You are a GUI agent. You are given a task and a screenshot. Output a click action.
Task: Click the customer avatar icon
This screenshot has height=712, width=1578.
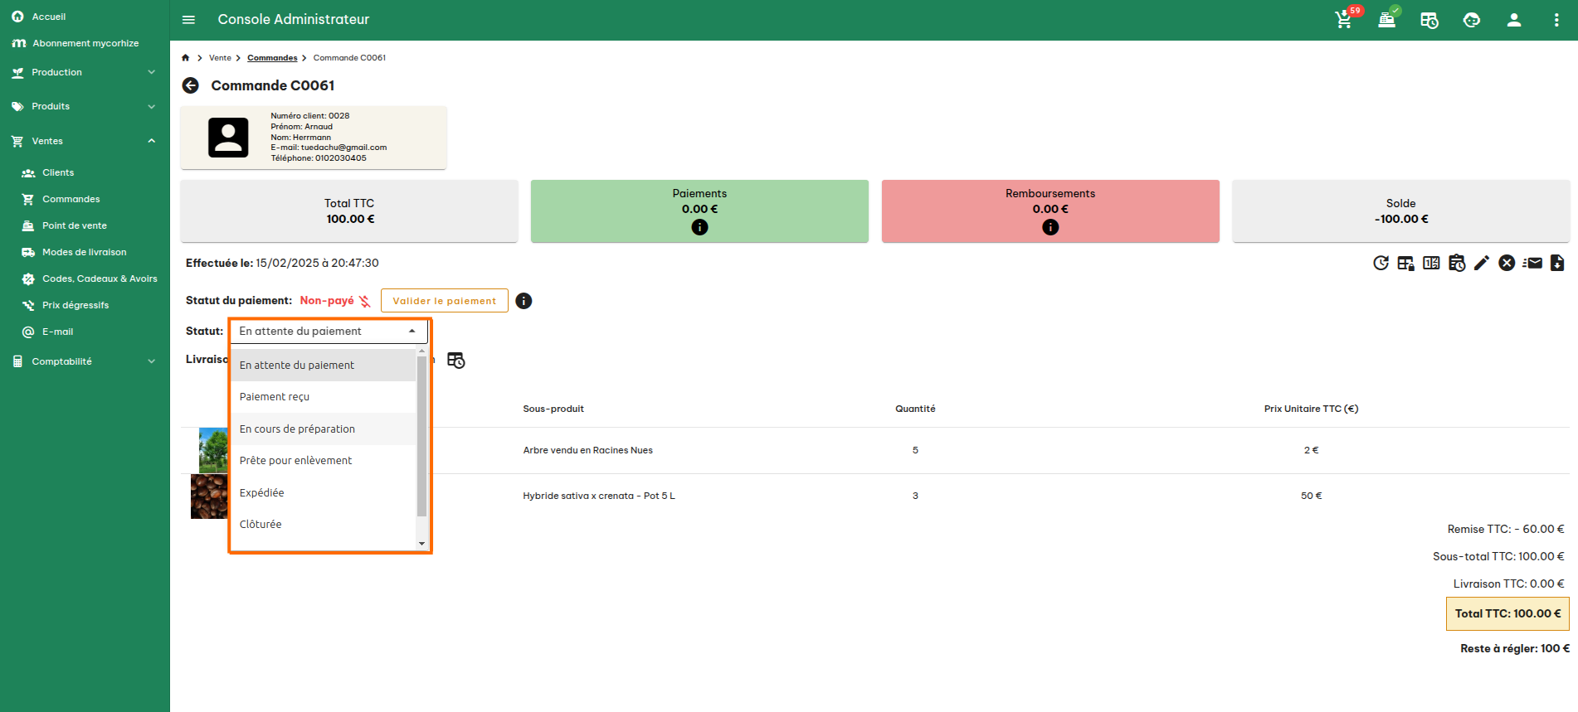tap(228, 138)
